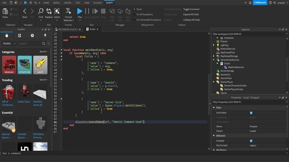The image size is (289, 162).
Task: Click the new file icon in title bar
Action: click(11, 3)
